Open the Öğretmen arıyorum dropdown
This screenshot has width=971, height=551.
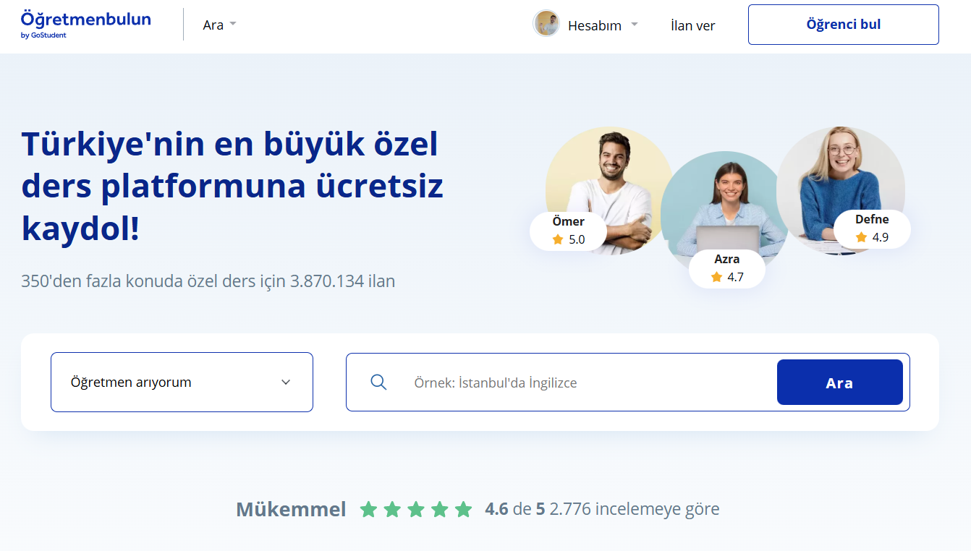[182, 383]
